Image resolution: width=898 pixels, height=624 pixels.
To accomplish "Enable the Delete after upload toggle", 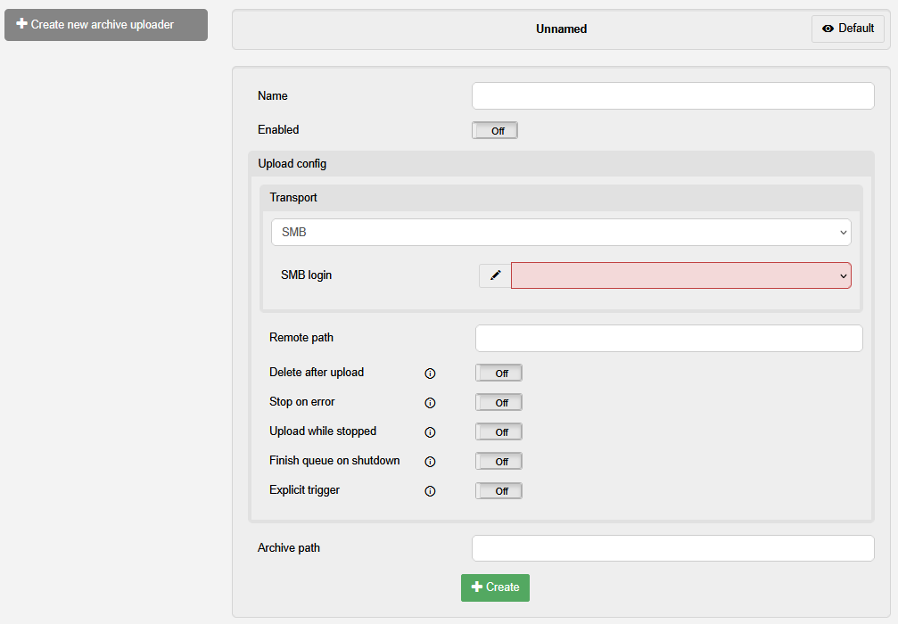I will 498,374.
